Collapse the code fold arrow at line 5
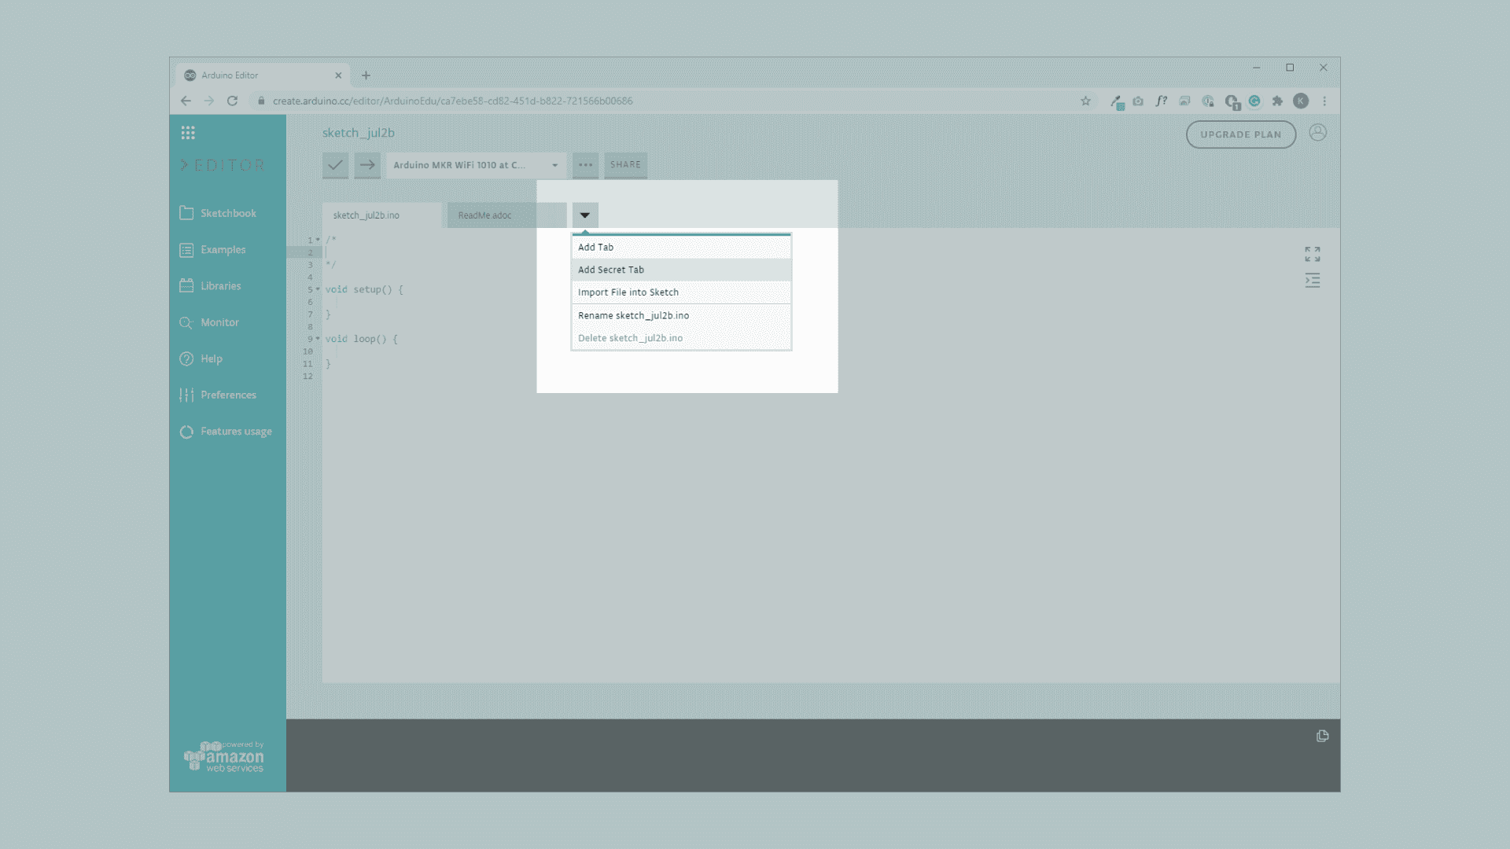1510x849 pixels. (318, 289)
